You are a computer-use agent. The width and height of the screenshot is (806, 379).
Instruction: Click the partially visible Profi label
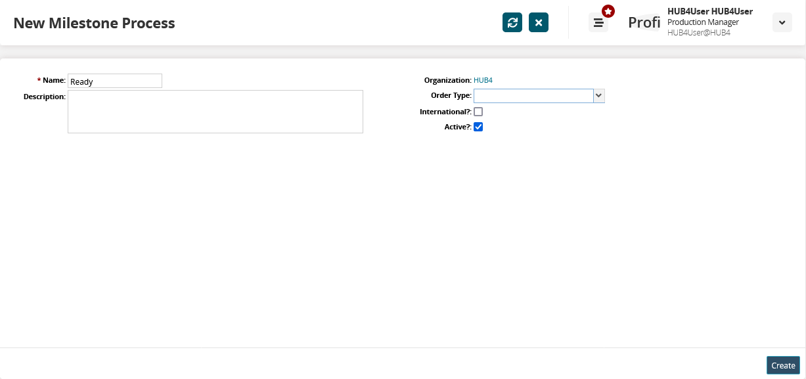coord(644,23)
